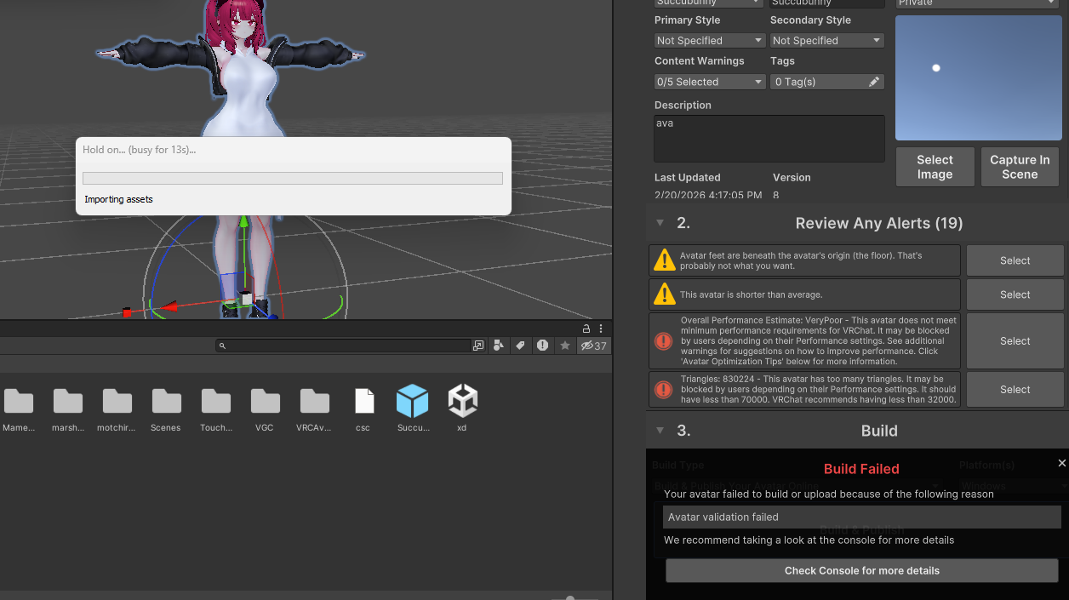Screen dimensions: 1069x600
Task: Select the shorter than average alert target
Action: (x=1015, y=294)
